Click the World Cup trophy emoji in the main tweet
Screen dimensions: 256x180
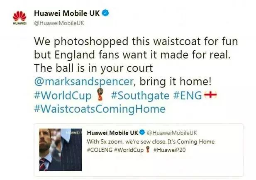pyautogui.click(x=100, y=94)
